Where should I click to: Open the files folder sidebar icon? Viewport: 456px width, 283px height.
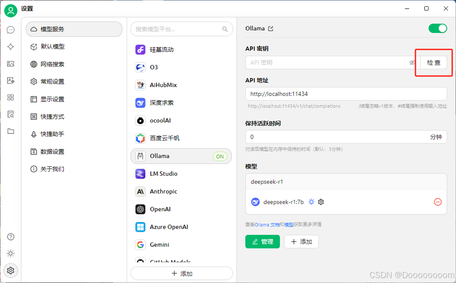coord(10,131)
